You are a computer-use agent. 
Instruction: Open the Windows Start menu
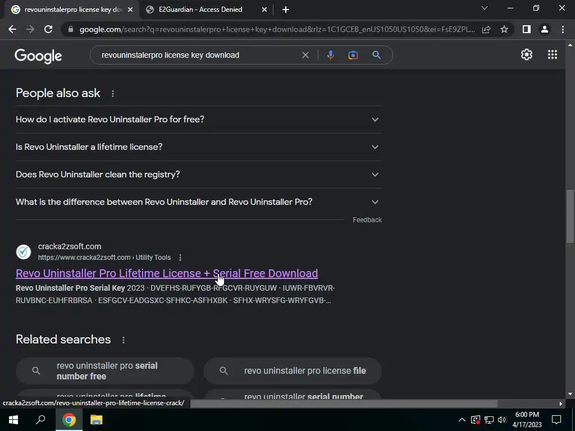[x=13, y=420]
